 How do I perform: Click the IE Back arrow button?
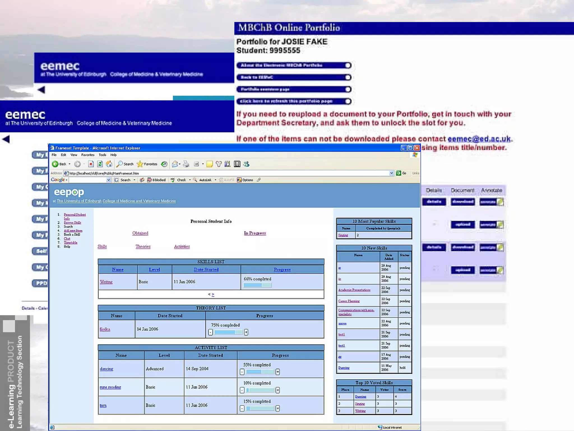click(x=55, y=164)
